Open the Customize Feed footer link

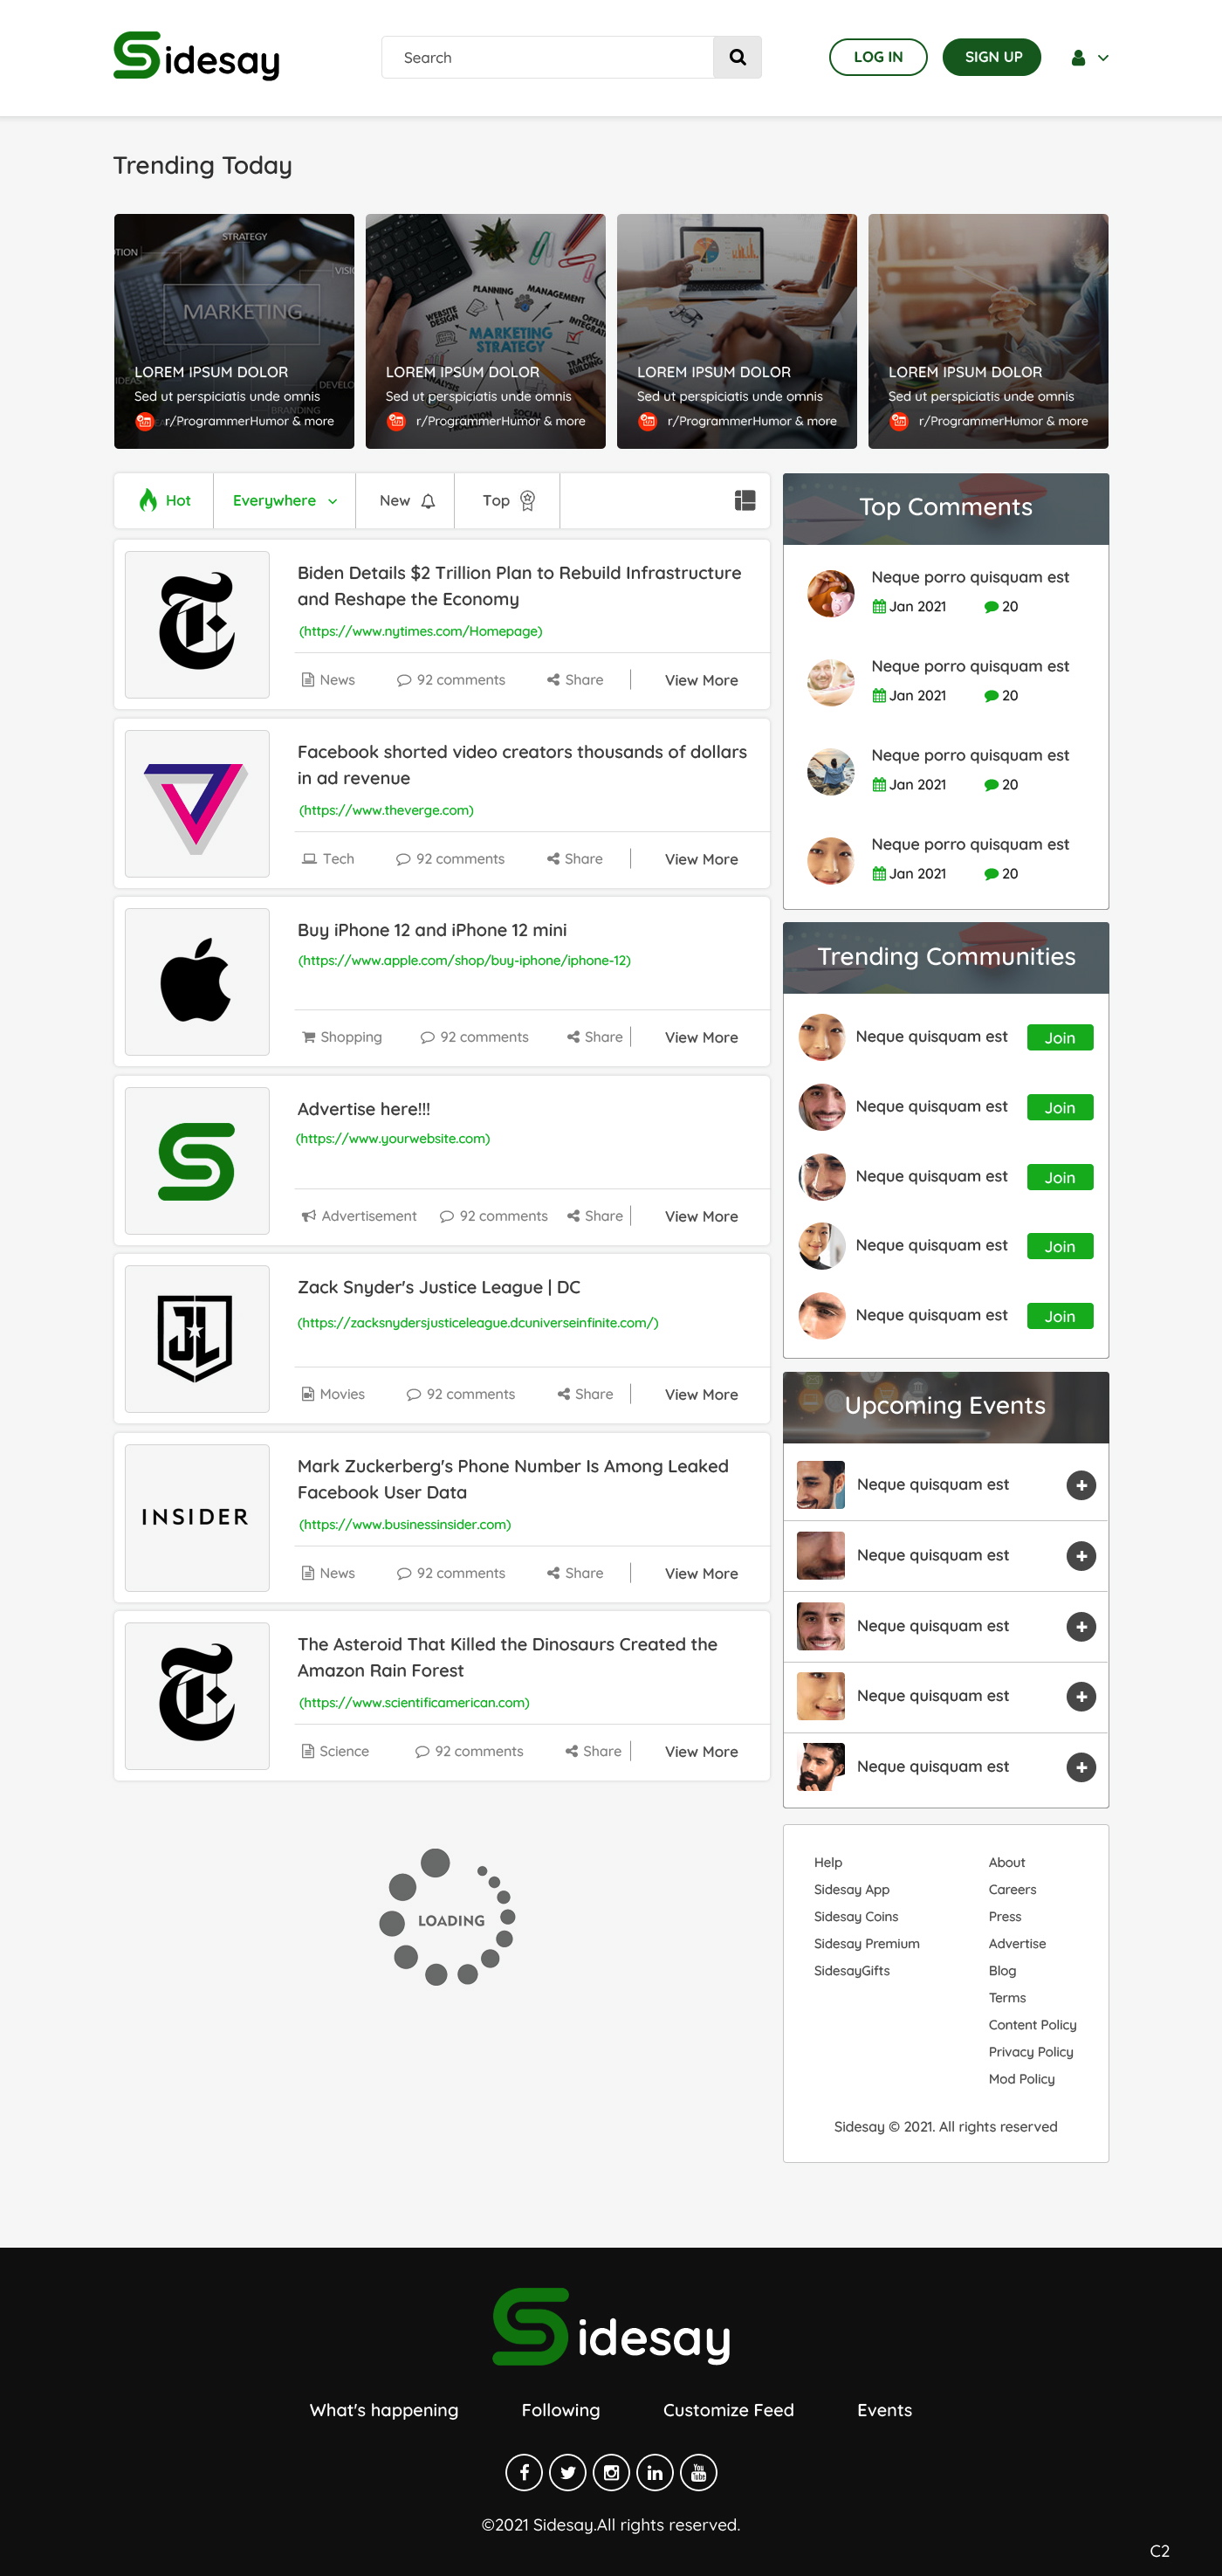(729, 2410)
